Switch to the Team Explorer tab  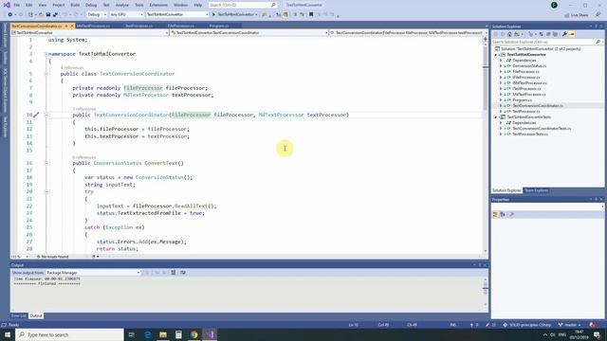pyautogui.click(x=536, y=190)
